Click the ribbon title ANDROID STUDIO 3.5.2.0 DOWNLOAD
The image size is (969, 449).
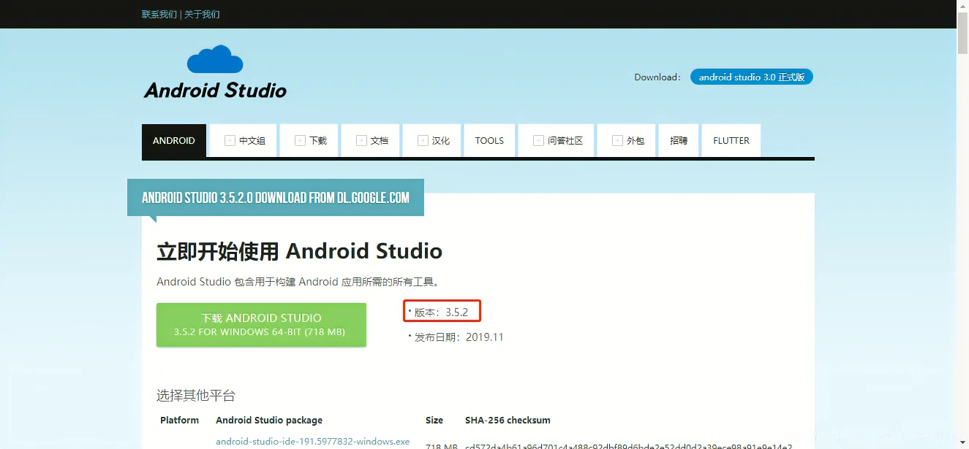tap(276, 197)
